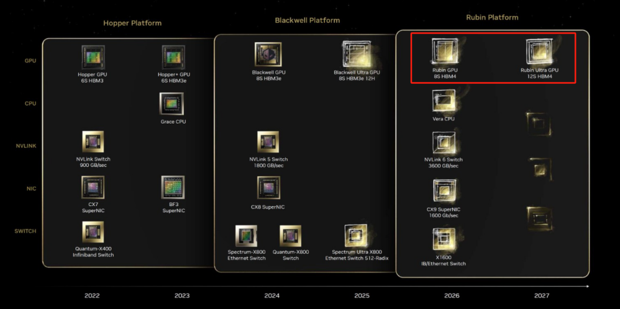Click the Spectrum Ultra X800 switch icon

point(355,236)
